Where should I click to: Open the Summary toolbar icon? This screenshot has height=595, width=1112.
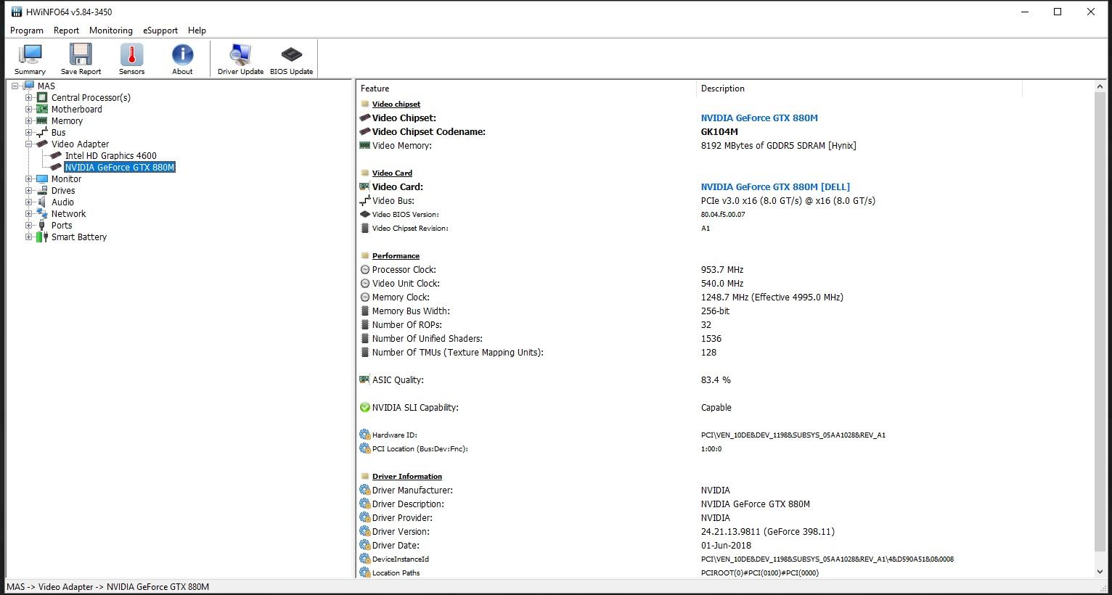pos(30,58)
